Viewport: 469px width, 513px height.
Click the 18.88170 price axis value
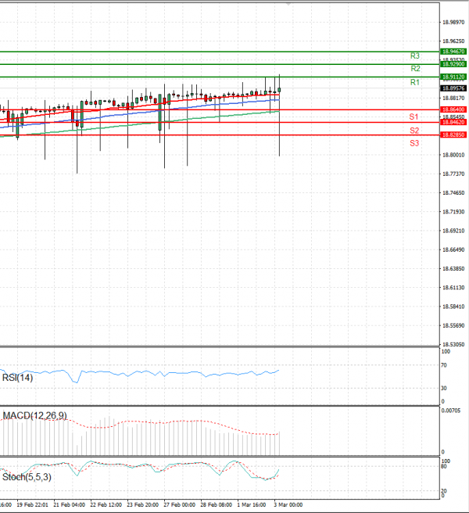453,99
